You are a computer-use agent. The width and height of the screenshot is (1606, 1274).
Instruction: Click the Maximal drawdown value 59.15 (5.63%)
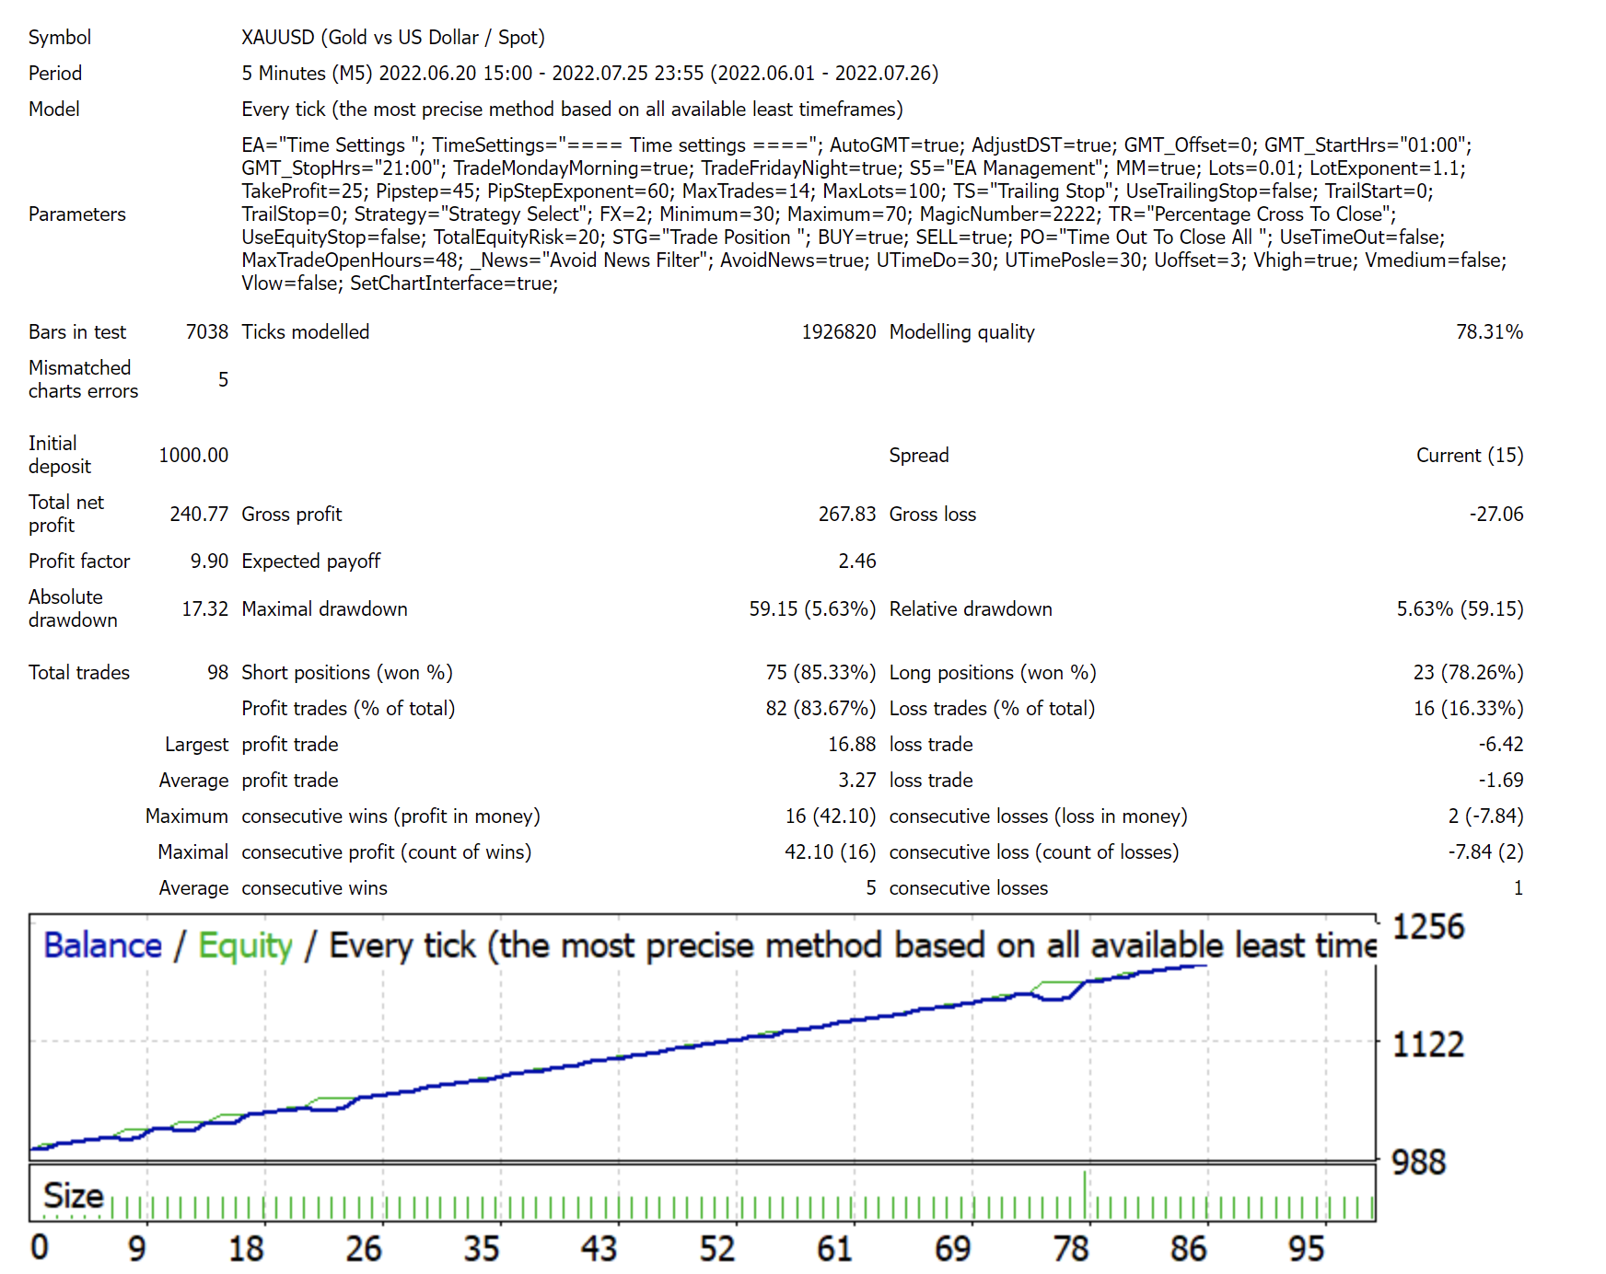[x=812, y=609]
